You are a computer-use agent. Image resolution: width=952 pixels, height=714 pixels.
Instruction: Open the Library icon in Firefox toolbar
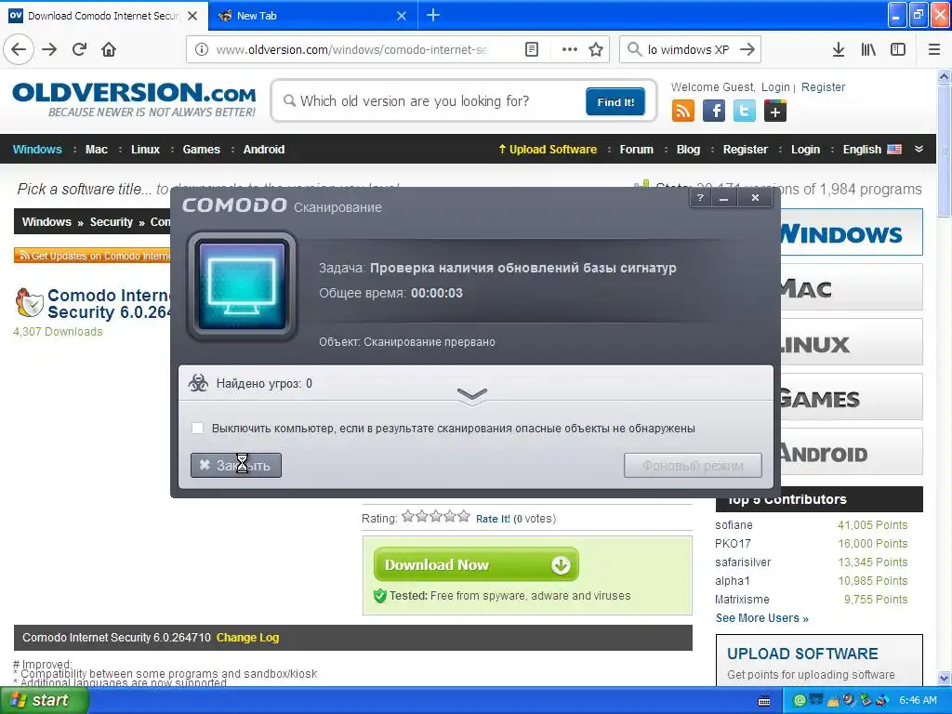point(868,49)
